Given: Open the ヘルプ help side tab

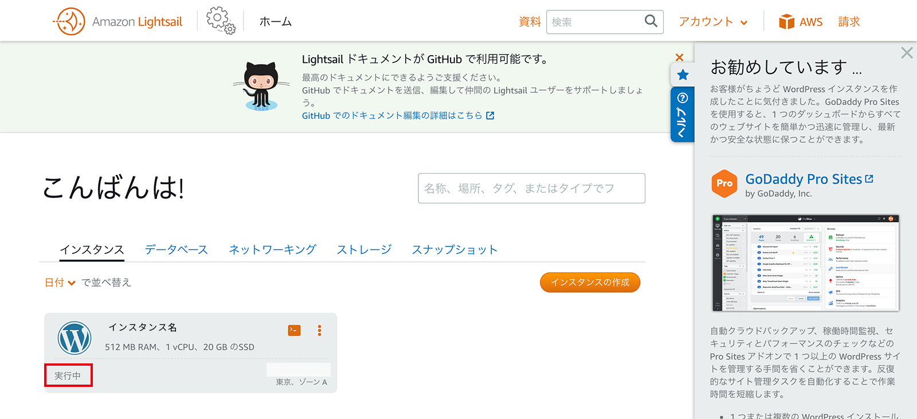Looking at the screenshot, I should [682, 115].
